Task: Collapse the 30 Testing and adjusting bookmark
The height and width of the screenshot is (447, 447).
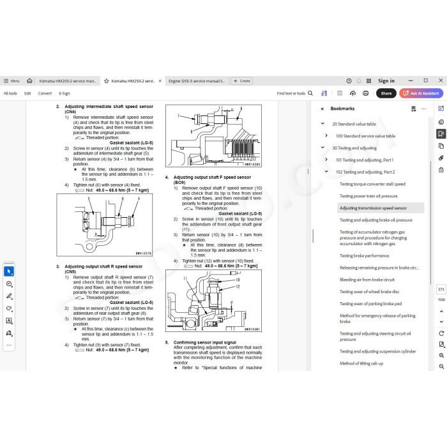Action: click(x=322, y=148)
